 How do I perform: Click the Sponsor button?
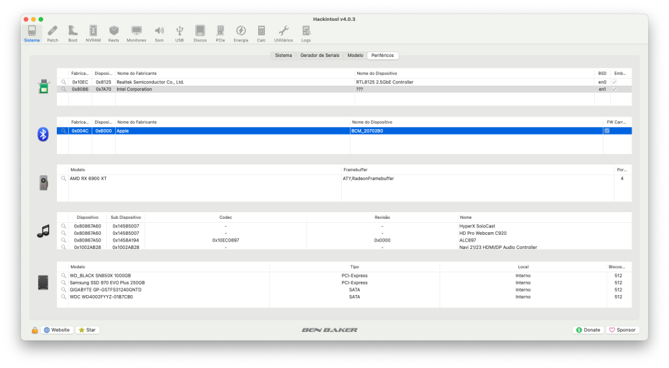pyautogui.click(x=622, y=330)
